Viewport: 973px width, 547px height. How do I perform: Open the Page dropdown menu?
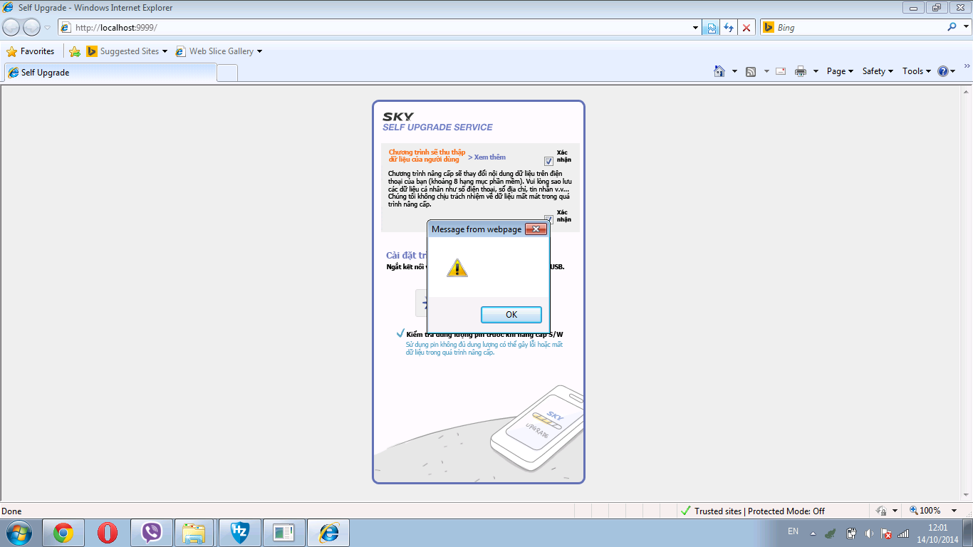click(x=839, y=71)
